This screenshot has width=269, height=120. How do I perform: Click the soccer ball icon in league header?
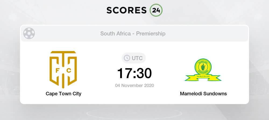point(29,33)
